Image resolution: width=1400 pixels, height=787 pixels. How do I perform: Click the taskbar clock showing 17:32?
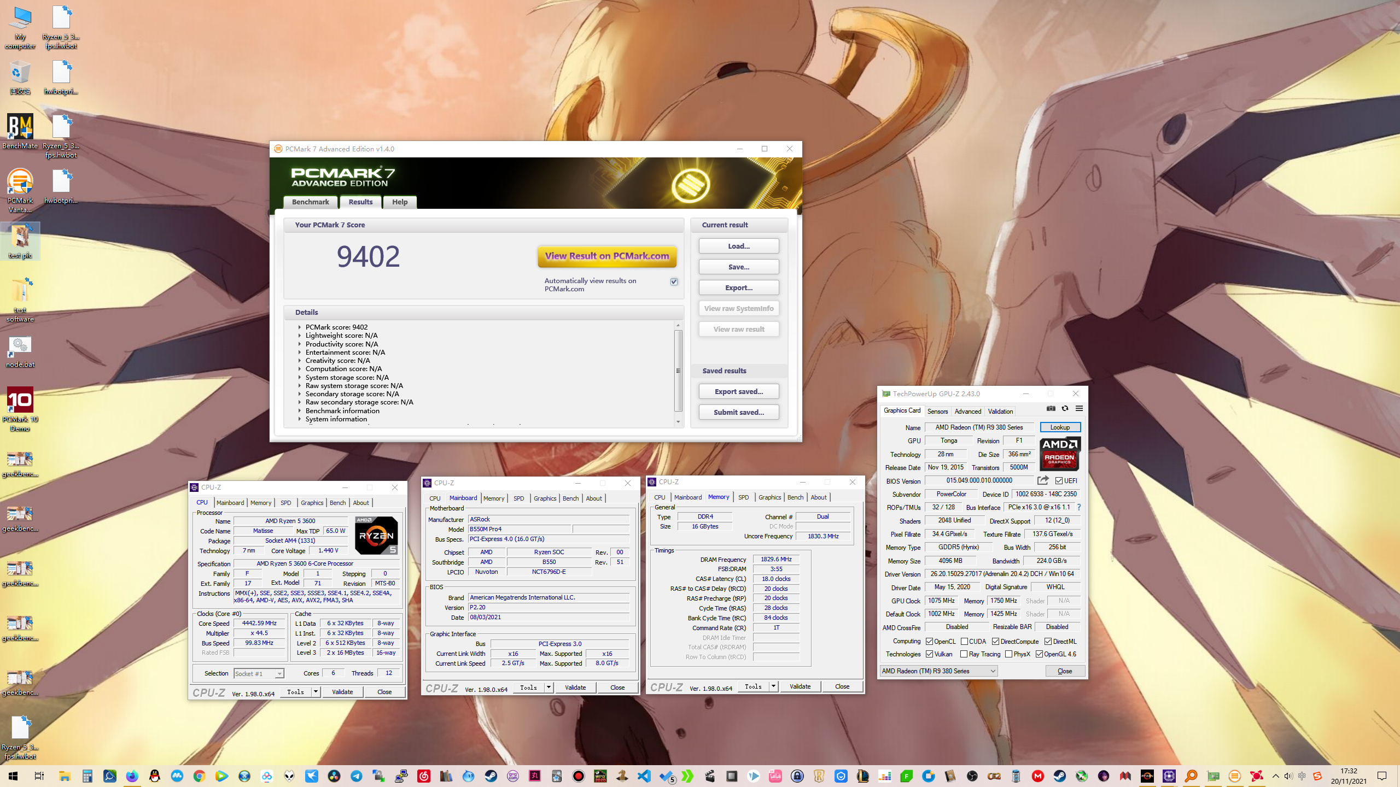[x=1349, y=776]
